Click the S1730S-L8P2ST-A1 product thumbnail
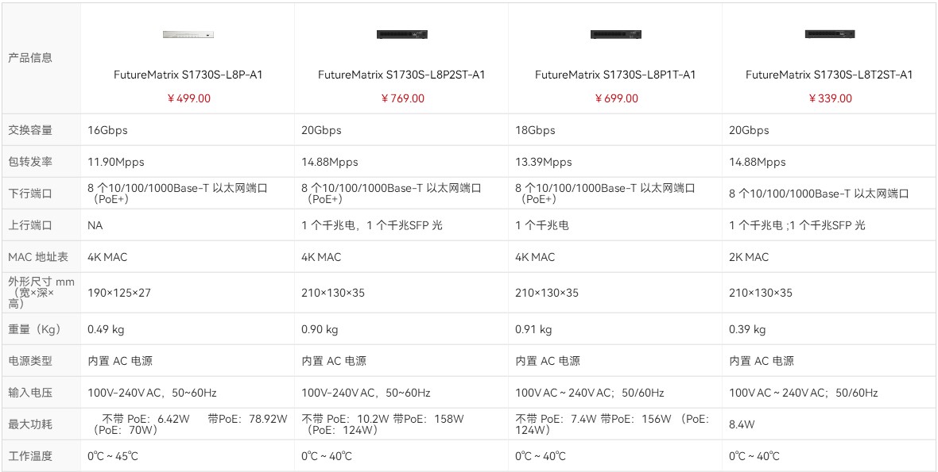The width and height of the screenshot is (938, 472). pos(401,35)
